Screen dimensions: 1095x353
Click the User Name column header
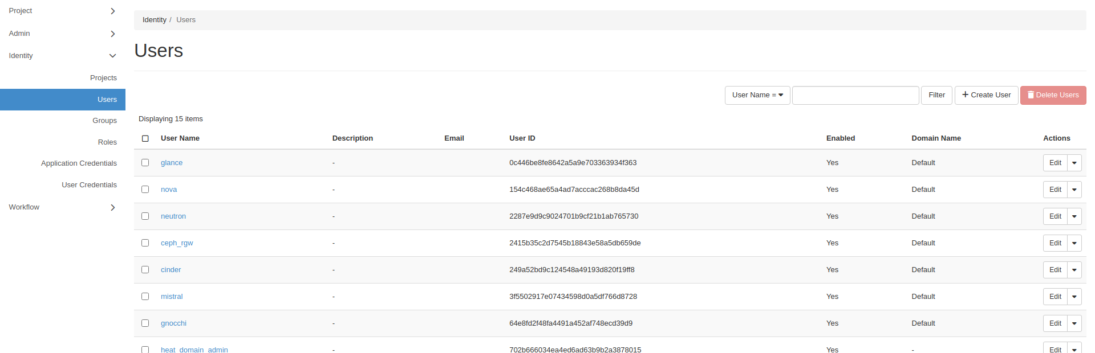[x=180, y=138]
